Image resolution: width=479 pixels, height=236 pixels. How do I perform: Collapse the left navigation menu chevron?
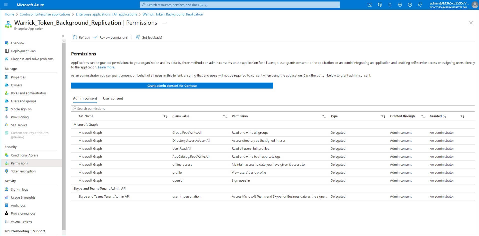[63, 36]
